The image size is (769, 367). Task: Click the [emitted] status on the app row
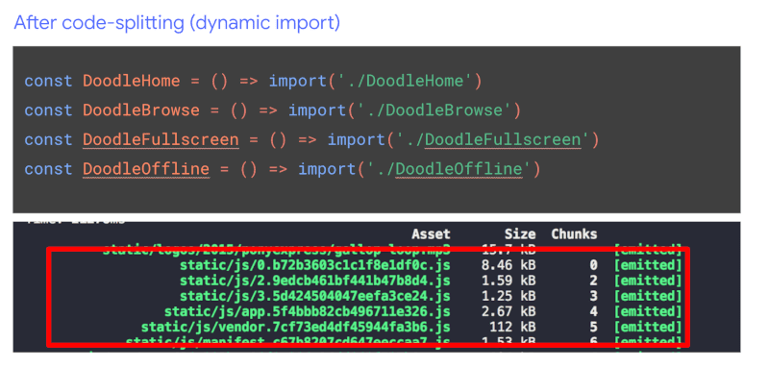pos(648,311)
